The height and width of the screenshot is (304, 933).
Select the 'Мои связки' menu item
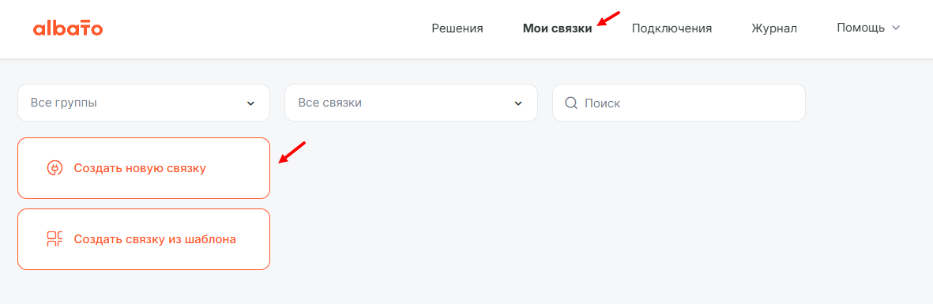pos(558,28)
